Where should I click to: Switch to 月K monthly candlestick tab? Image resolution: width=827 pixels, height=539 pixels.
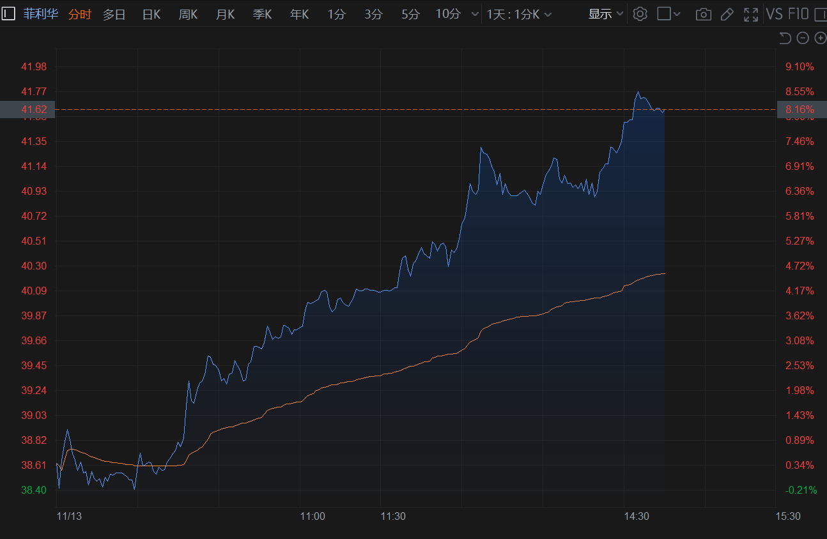point(226,14)
